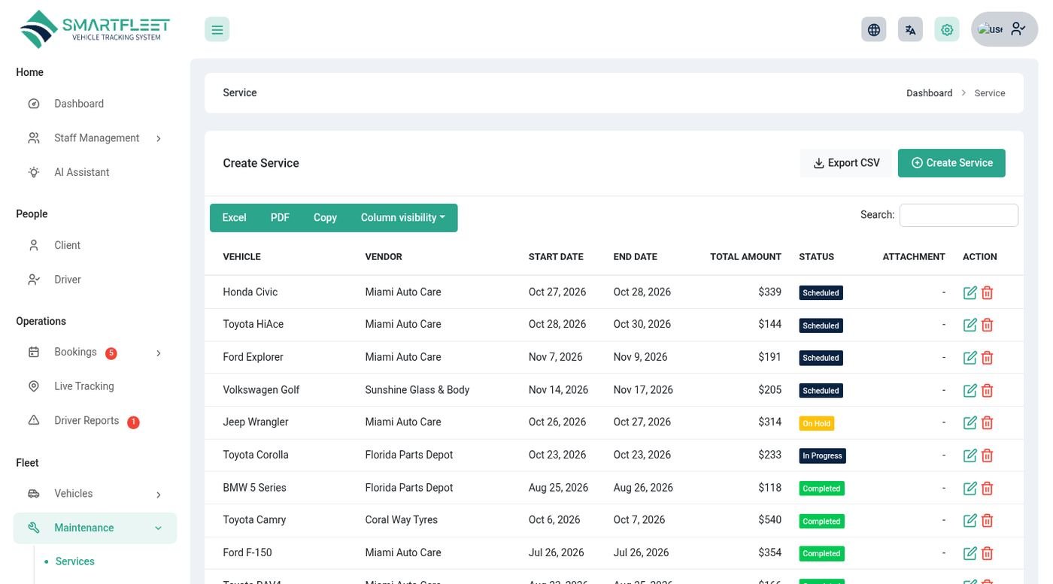The height and width of the screenshot is (584, 1053).
Task: Open AI Assistant from sidebar
Action: click(95, 172)
